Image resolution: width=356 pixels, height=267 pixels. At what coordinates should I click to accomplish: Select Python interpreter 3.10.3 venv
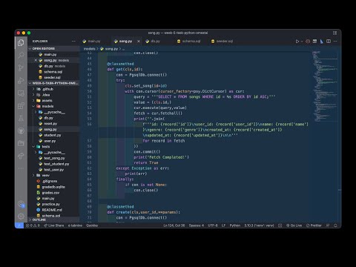pyautogui.click(x=259, y=225)
